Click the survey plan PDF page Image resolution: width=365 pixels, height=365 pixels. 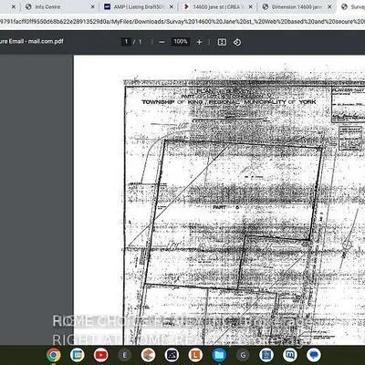click(219, 200)
